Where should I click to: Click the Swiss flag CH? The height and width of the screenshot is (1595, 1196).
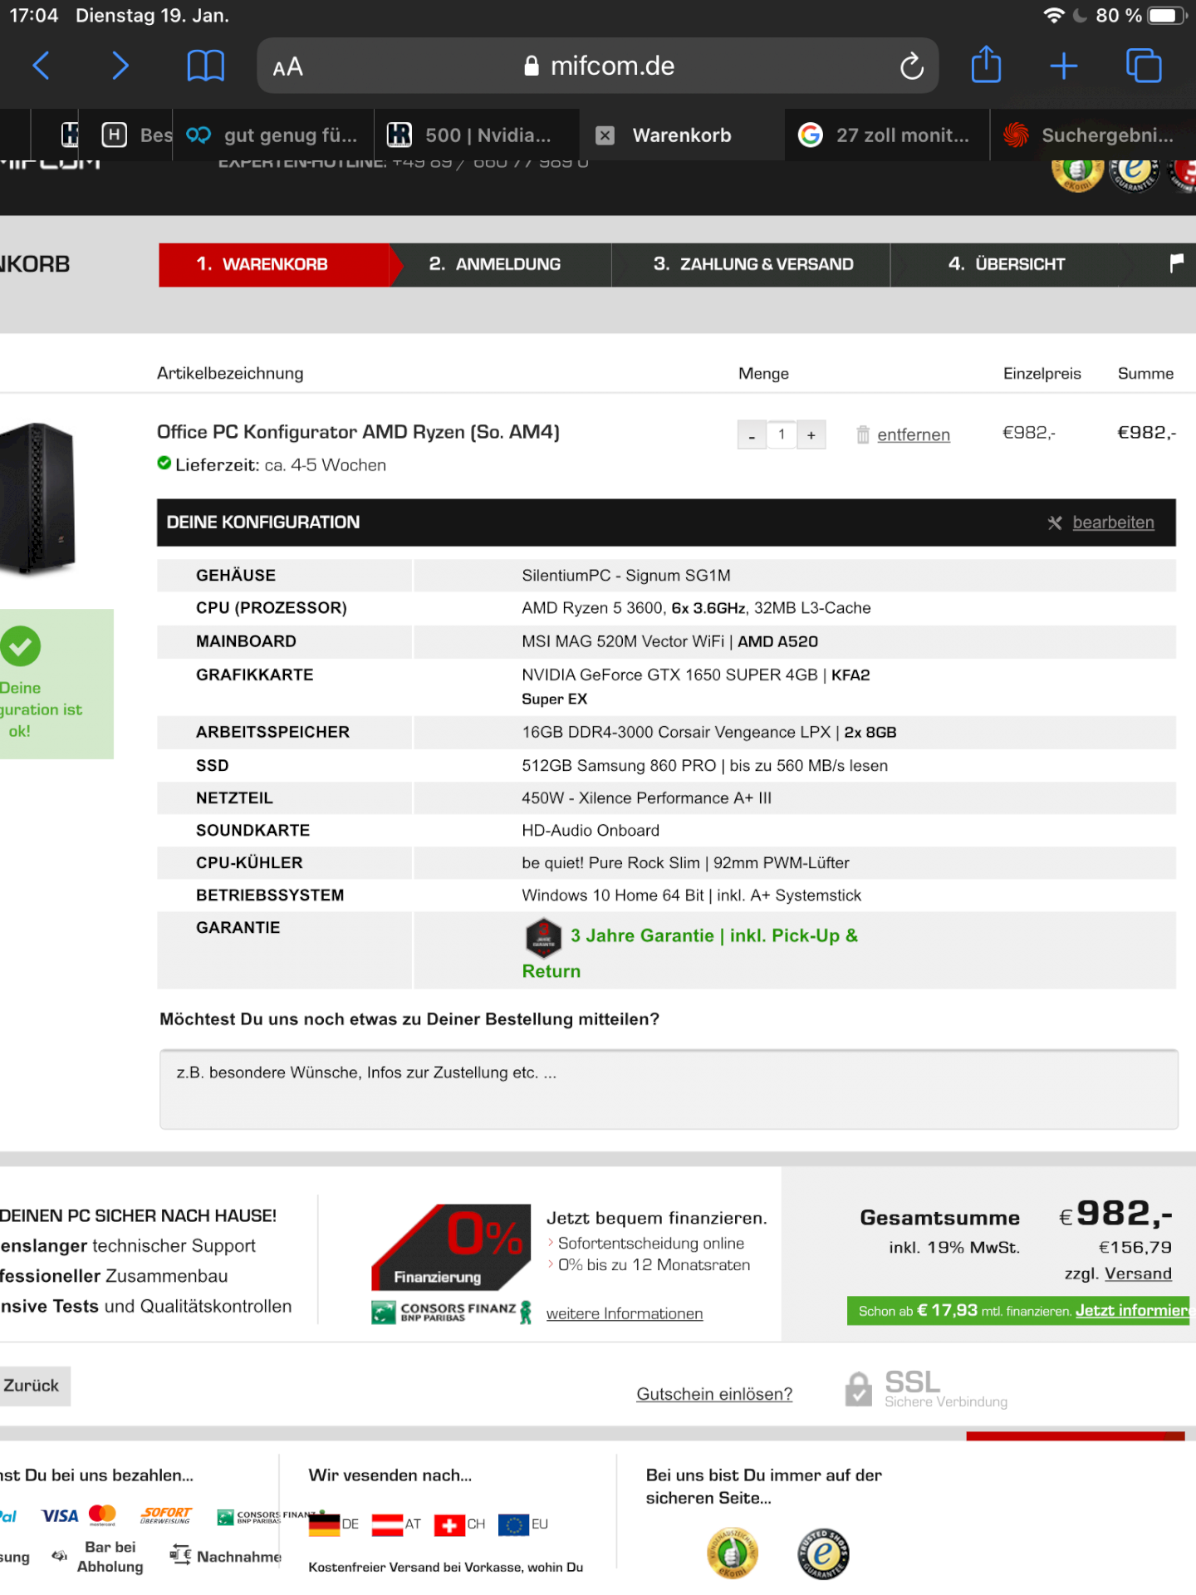pyautogui.click(x=449, y=1524)
